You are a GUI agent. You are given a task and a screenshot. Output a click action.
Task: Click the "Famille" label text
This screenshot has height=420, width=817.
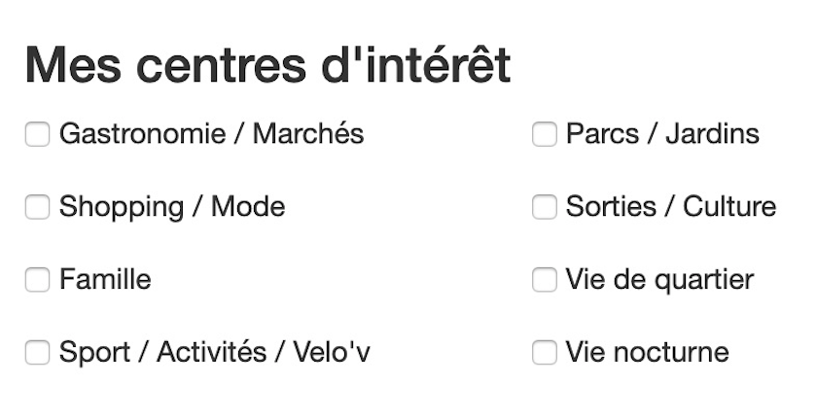105,280
